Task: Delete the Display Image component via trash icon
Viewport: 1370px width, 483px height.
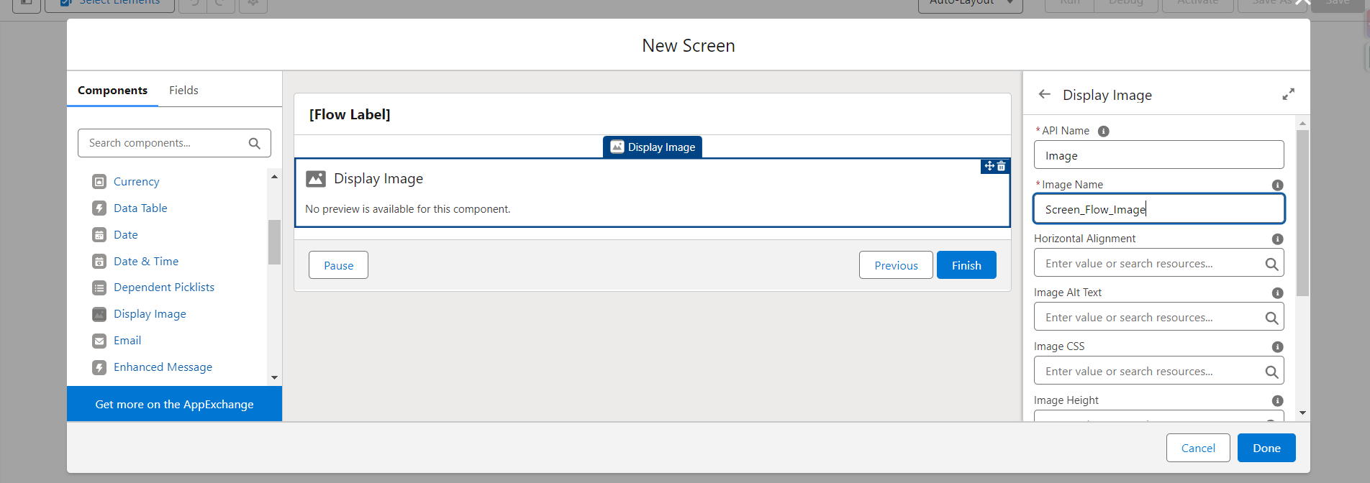Action: [1002, 166]
